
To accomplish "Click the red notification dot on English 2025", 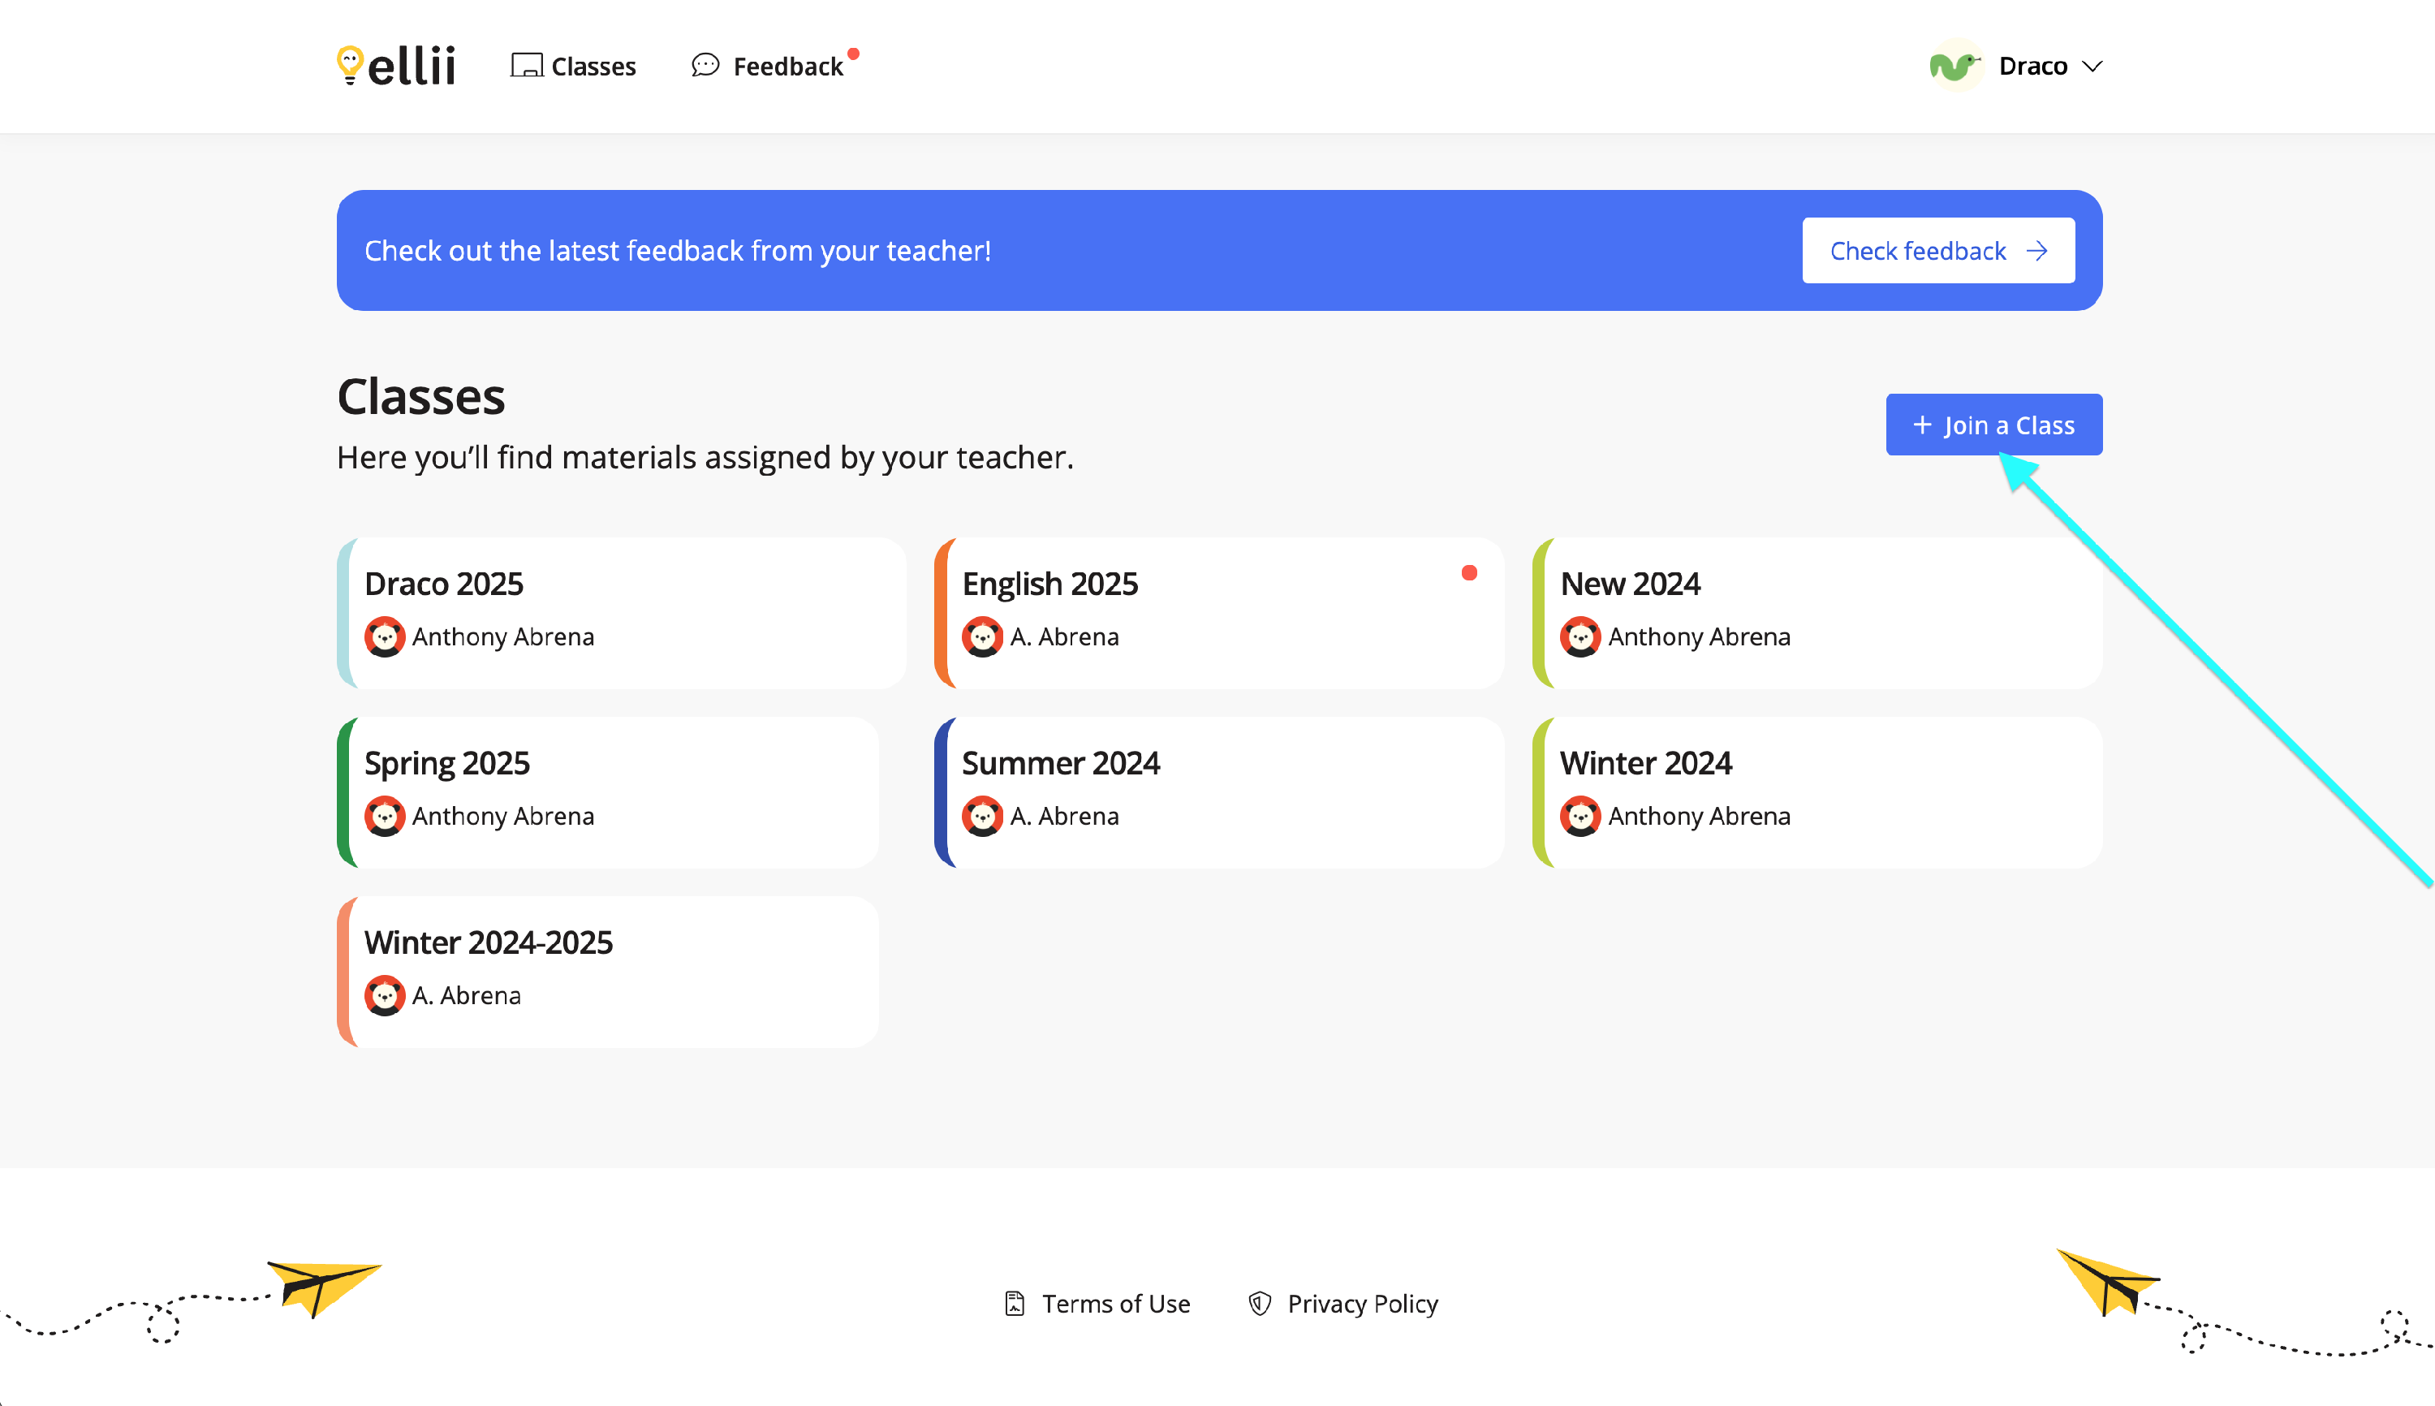I will click(1468, 572).
